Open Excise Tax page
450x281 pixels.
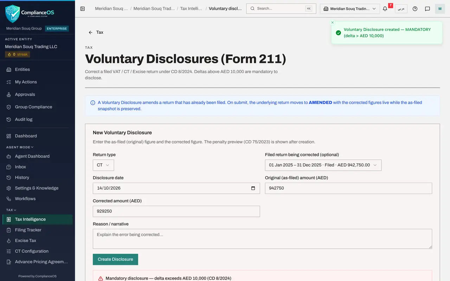[37, 241]
